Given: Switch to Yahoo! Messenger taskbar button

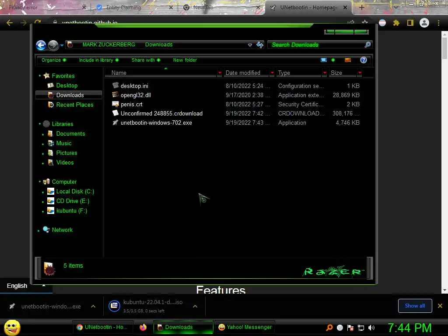Looking at the screenshot, I should [245, 327].
